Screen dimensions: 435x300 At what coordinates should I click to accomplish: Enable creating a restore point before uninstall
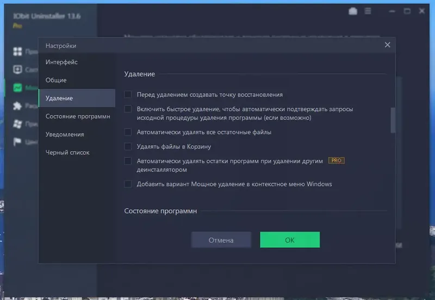pyautogui.click(x=128, y=95)
